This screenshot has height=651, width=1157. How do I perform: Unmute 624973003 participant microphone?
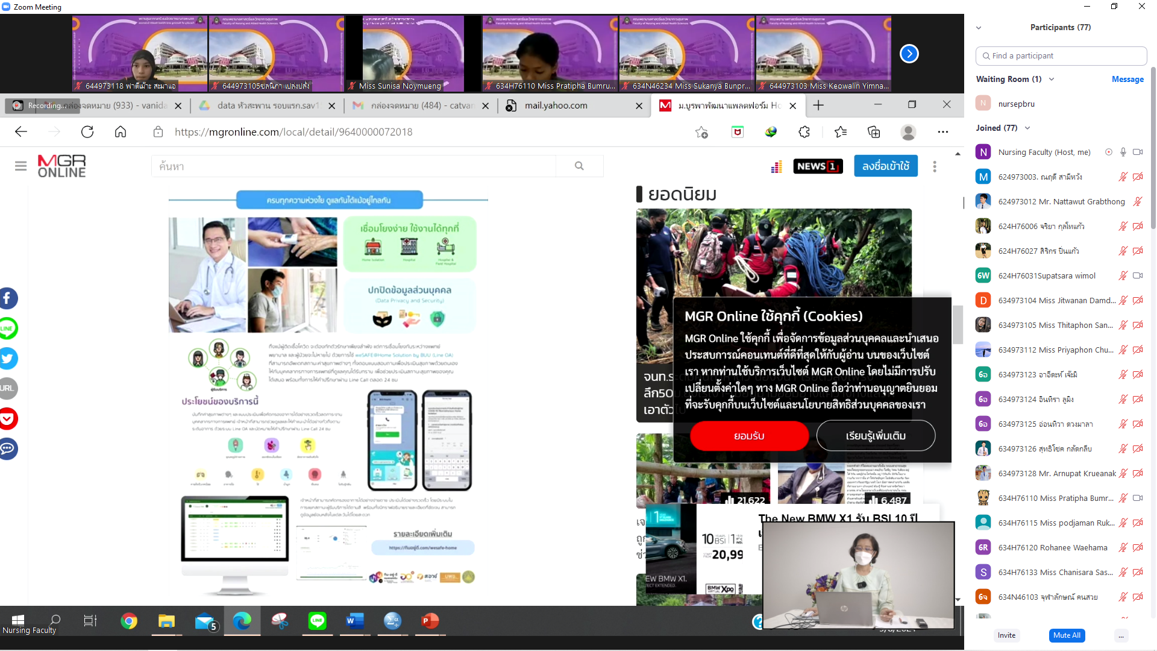pyautogui.click(x=1123, y=177)
